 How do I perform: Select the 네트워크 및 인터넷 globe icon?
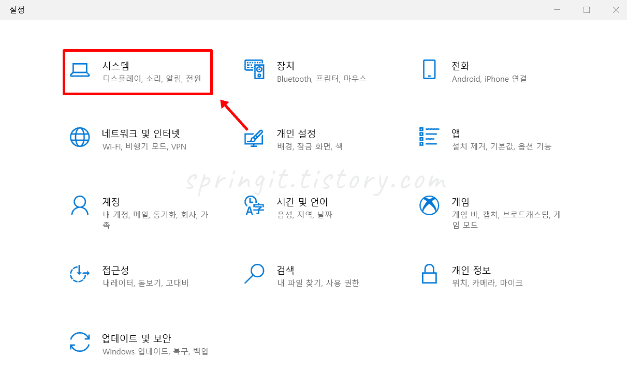[80, 137]
